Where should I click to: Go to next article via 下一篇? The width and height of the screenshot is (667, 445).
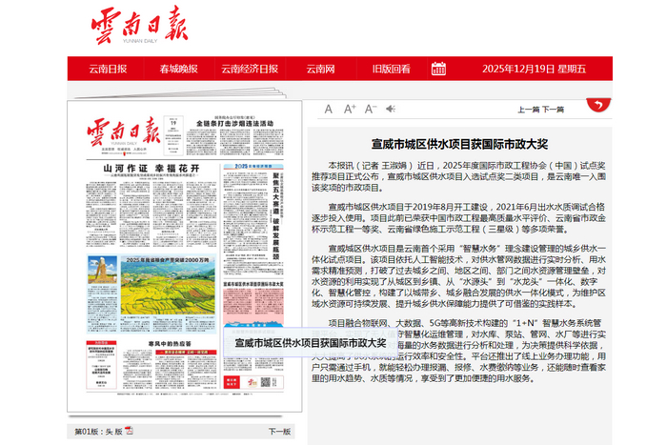click(x=553, y=110)
